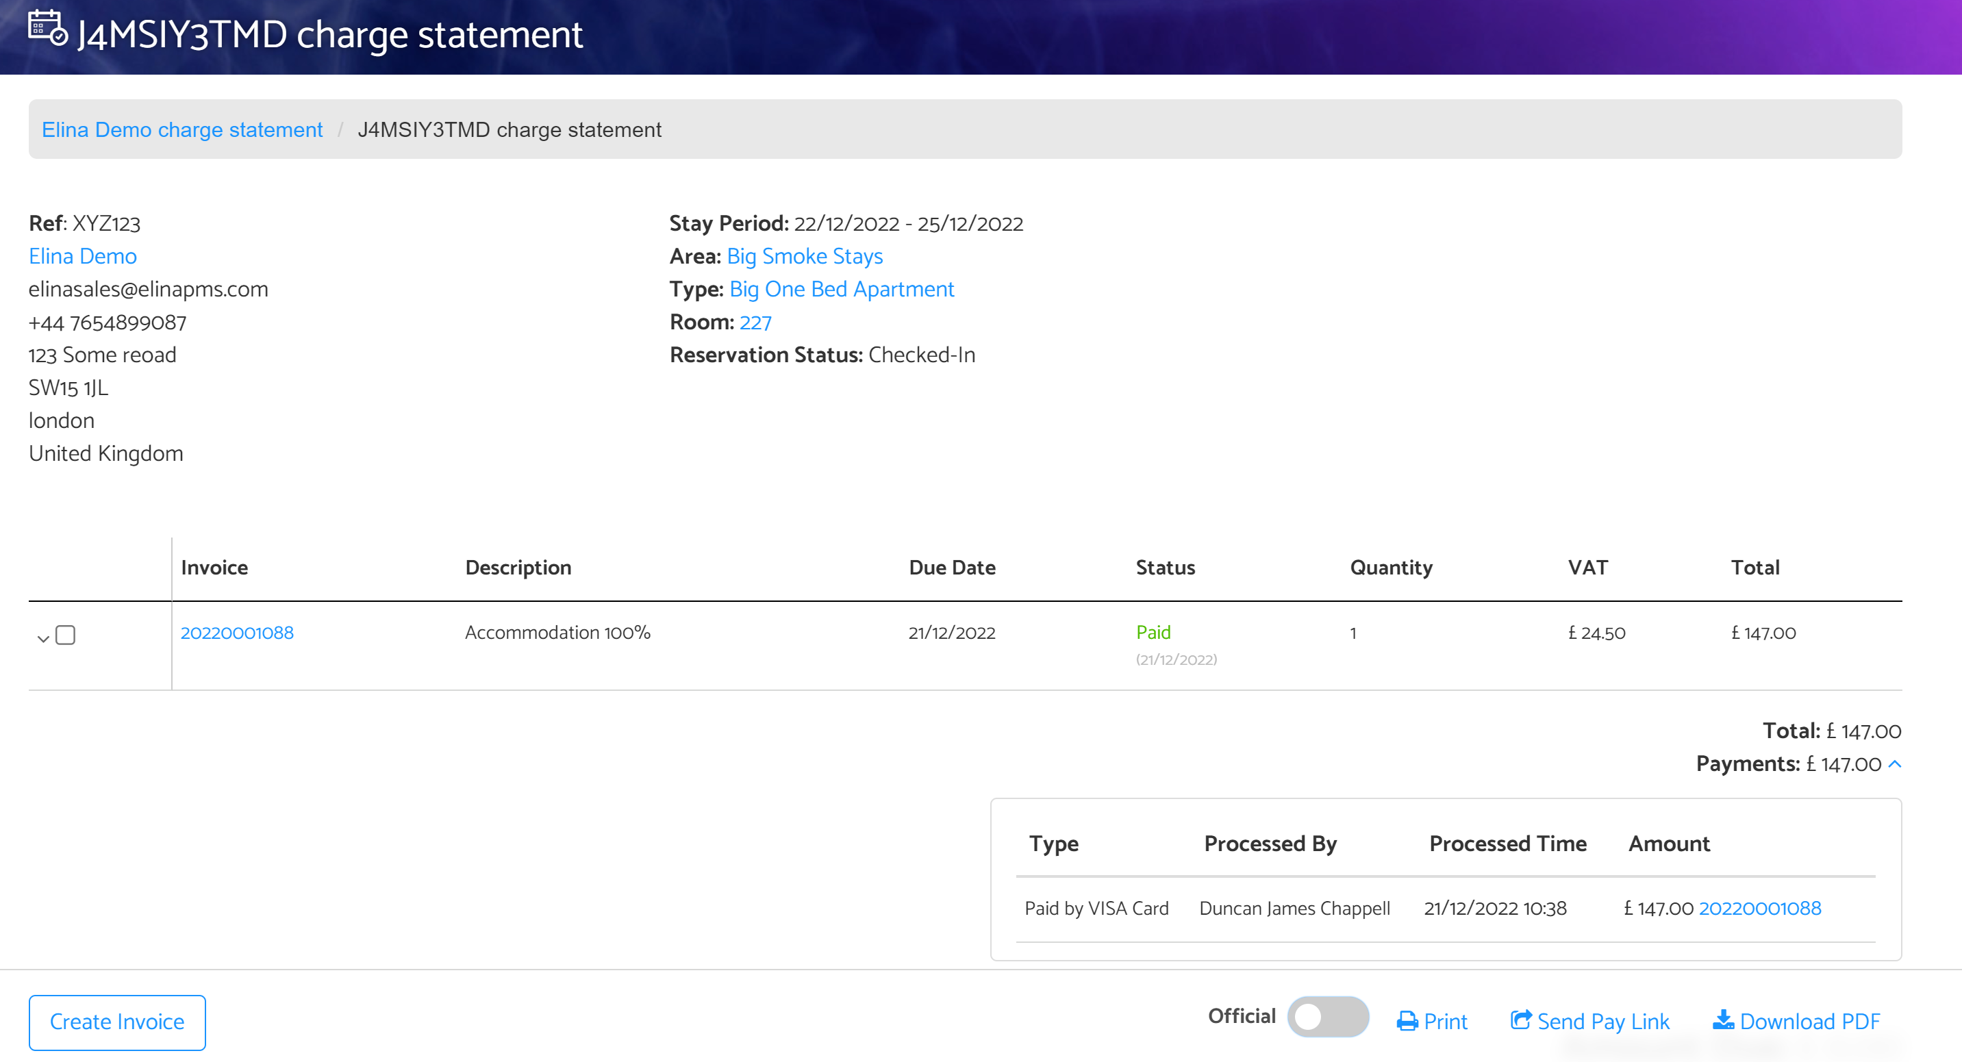Click the Processed By column header
The height and width of the screenshot is (1062, 1962).
pos(1270,844)
